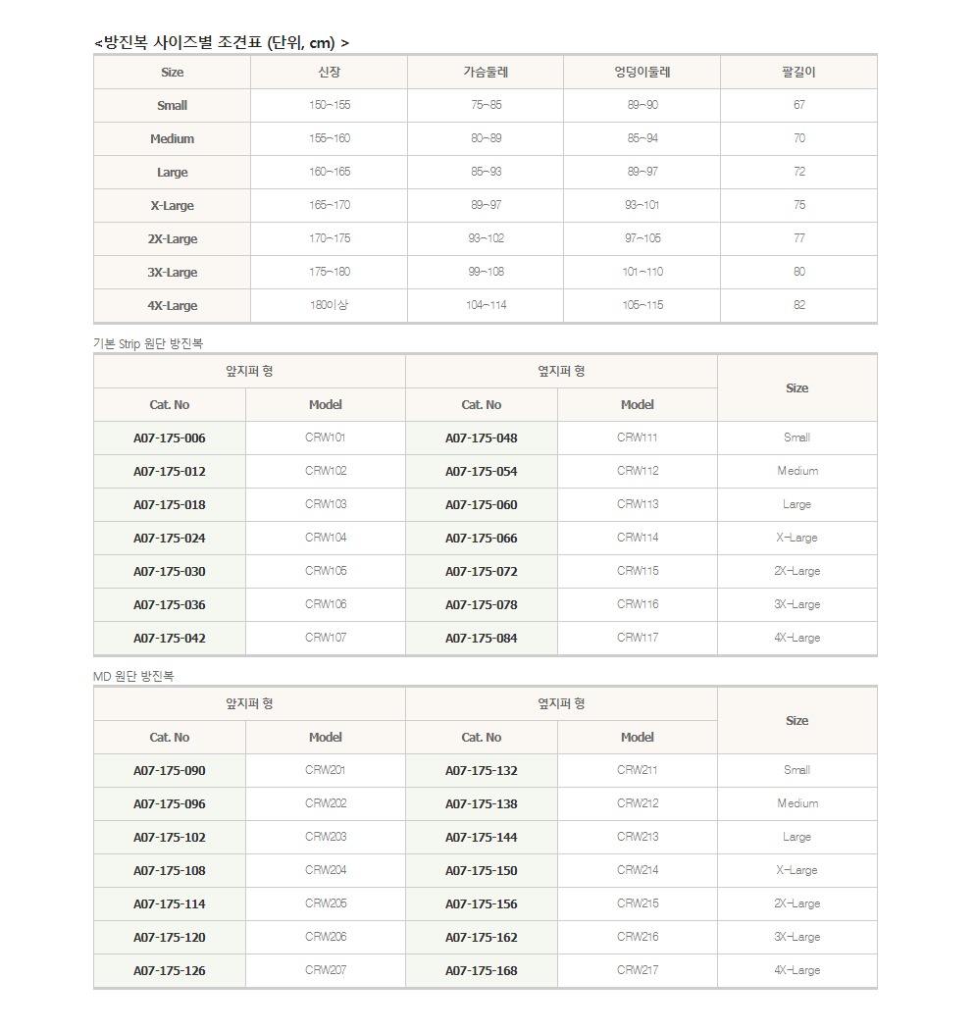This screenshot has width=976, height=1031.
Task: Click the 4X-Large row in size chart
Action: pyautogui.click(x=173, y=306)
